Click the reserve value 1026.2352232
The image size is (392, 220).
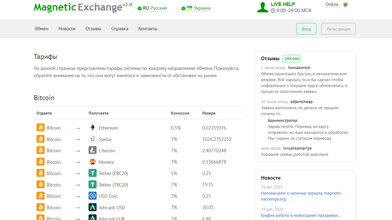(x=217, y=139)
